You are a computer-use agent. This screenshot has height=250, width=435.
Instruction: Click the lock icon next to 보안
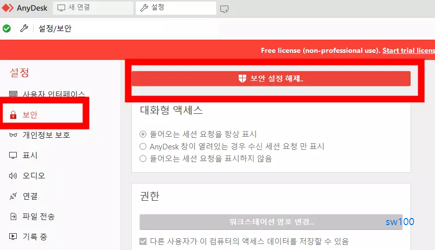click(x=13, y=114)
